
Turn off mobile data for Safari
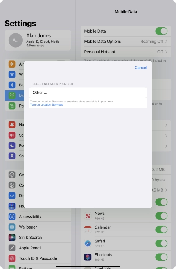click(x=161, y=243)
